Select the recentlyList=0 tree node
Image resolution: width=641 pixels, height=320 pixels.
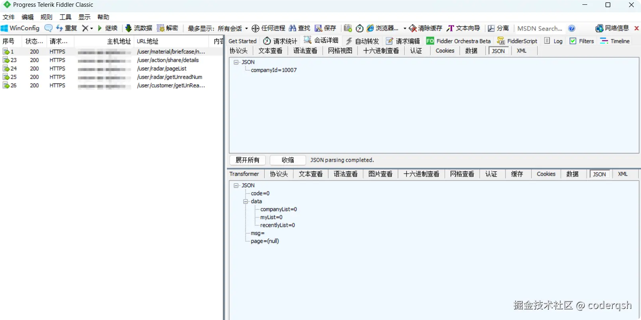[277, 225]
